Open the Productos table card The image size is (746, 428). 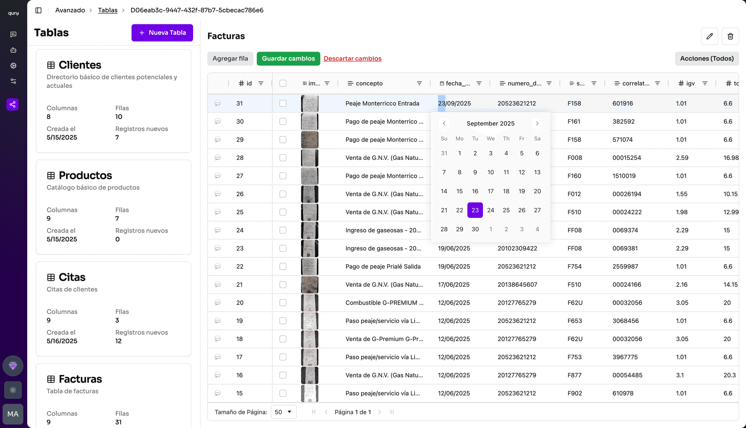(x=113, y=207)
